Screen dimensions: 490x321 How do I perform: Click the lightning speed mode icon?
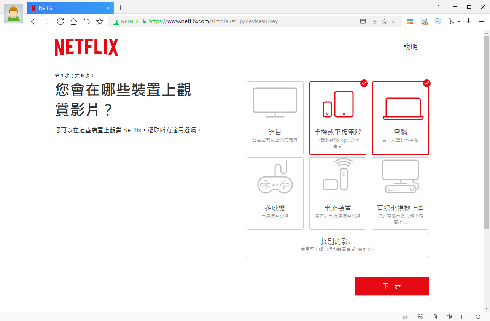tap(374, 22)
